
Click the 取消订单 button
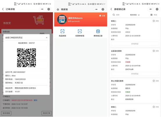coord(46,113)
